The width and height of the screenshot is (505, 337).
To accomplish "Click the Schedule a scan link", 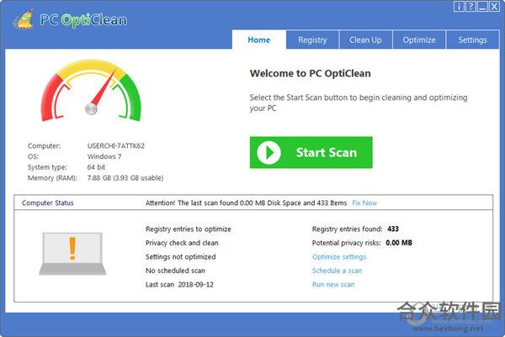I will click(x=337, y=271).
